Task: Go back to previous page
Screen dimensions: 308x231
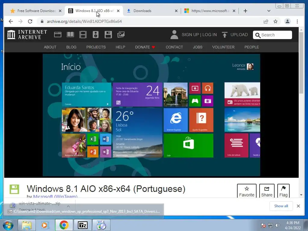Action: pyautogui.click(x=11, y=21)
